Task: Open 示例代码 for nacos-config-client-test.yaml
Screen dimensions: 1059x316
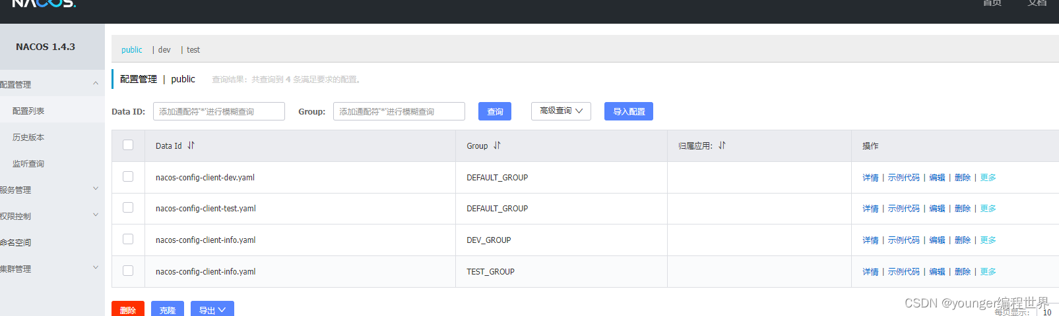Action: coord(903,209)
